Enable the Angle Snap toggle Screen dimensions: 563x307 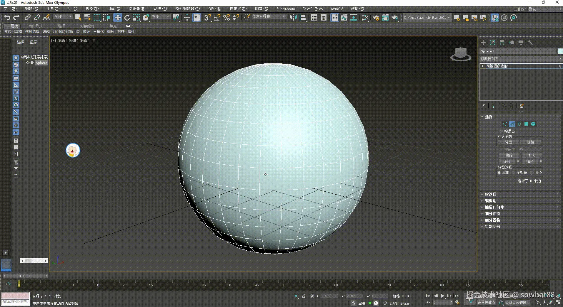pos(216,17)
